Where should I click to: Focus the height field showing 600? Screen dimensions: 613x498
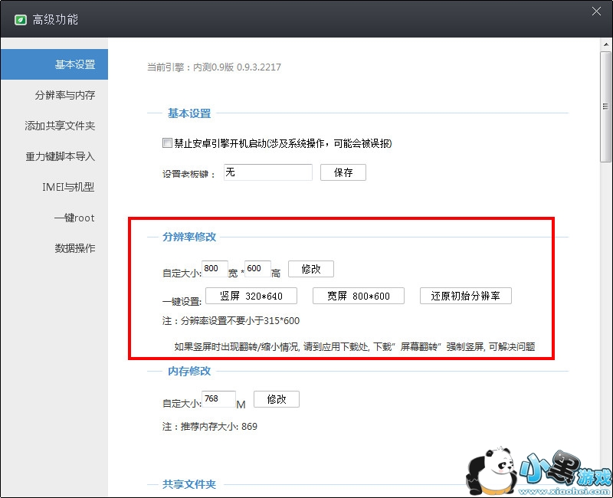(x=257, y=269)
